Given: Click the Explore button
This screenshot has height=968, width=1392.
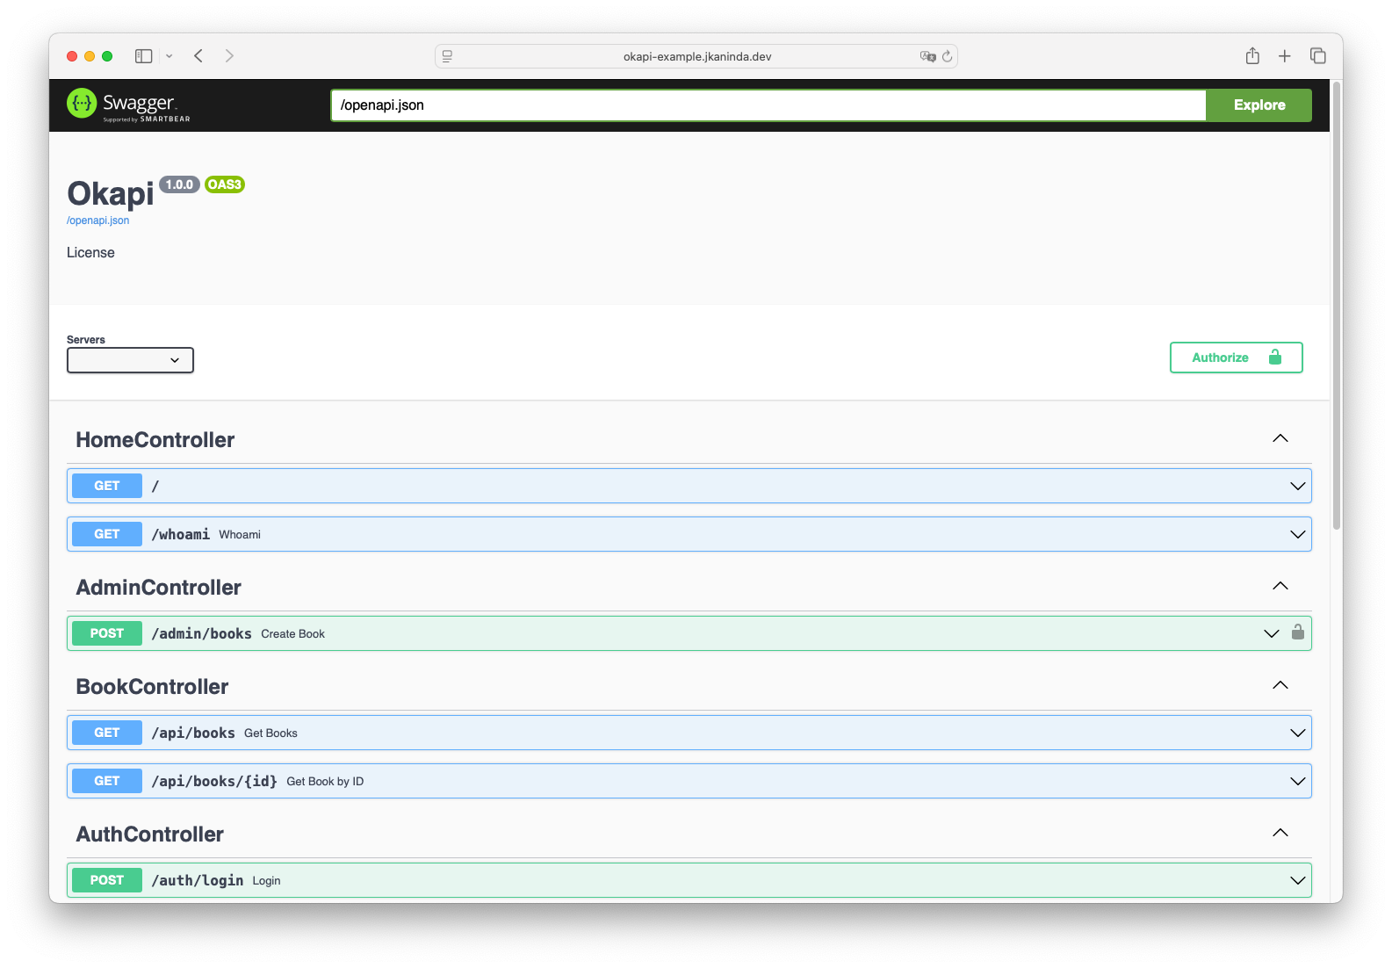Looking at the screenshot, I should coord(1259,105).
